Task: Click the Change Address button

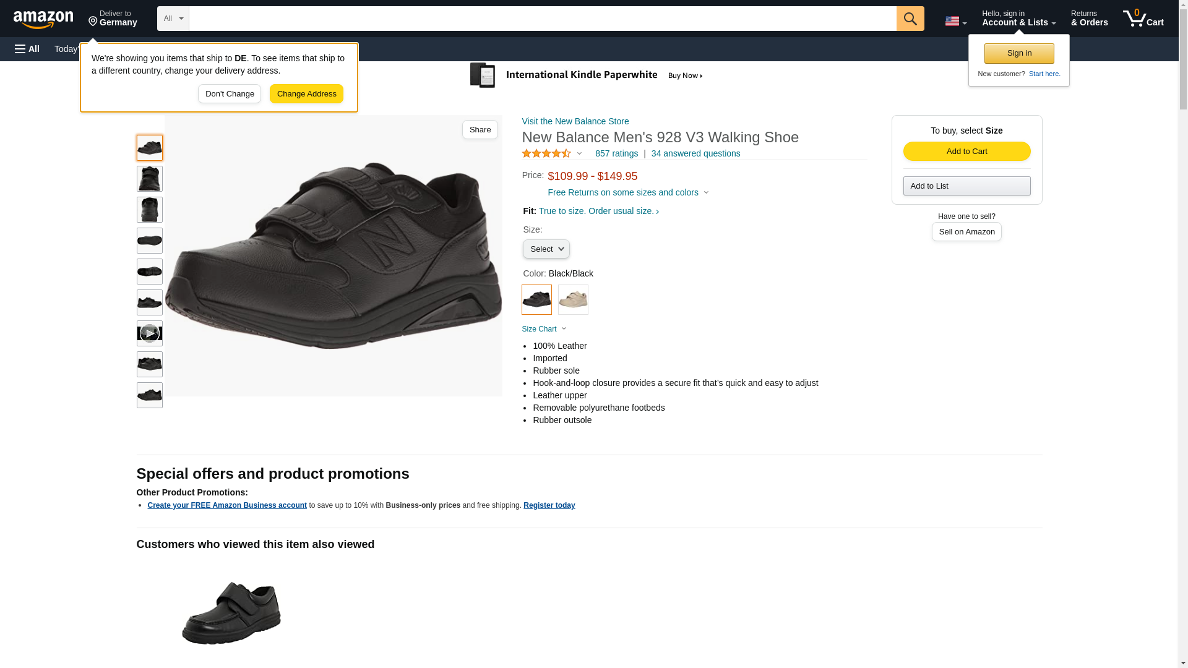Action: [306, 94]
